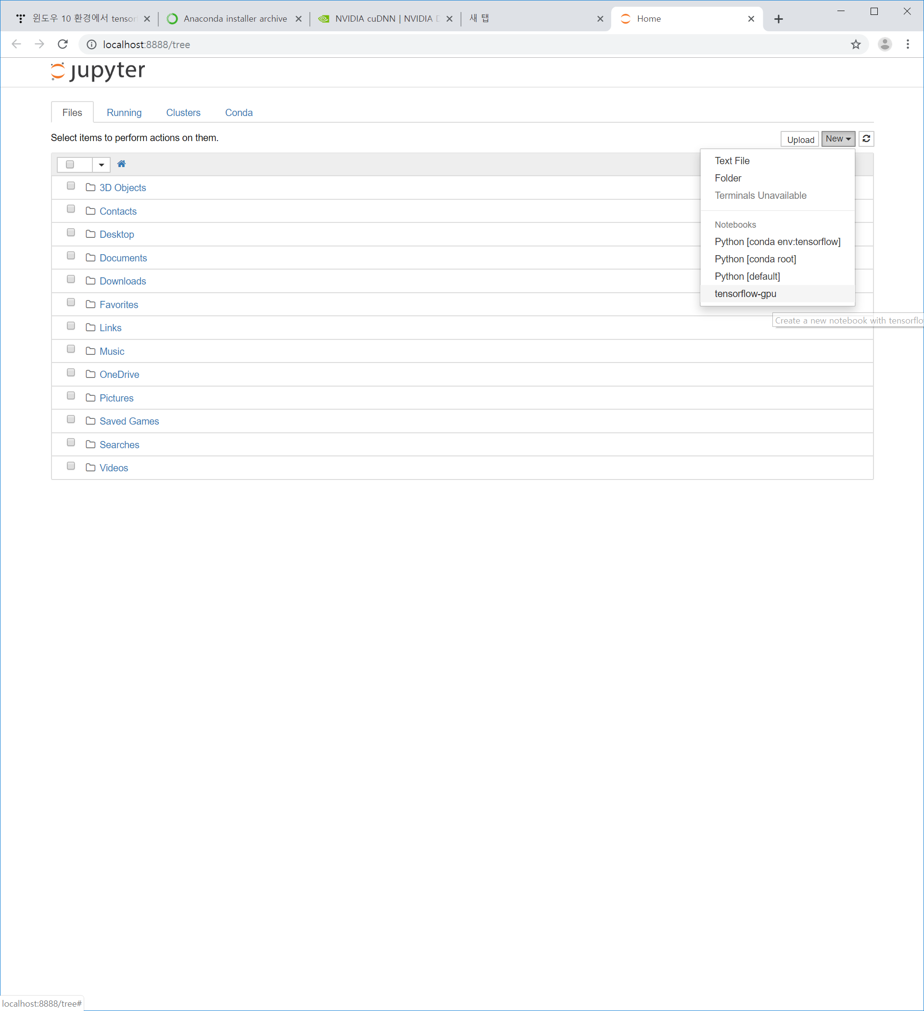Switch to the Running tab
The width and height of the screenshot is (924, 1011).
(x=124, y=113)
